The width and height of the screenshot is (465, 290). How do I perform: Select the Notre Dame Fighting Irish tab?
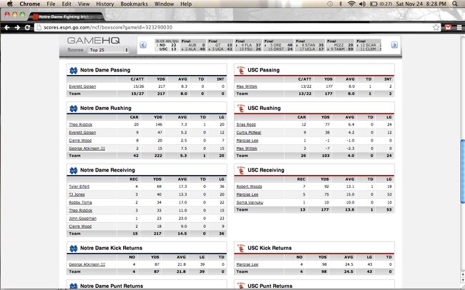tap(65, 16)
